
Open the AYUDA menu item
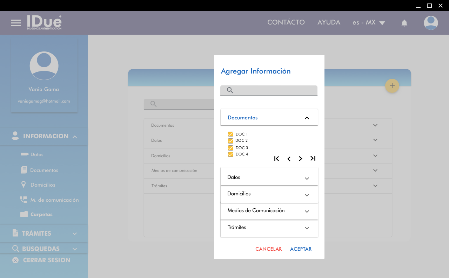coord(329,22)
